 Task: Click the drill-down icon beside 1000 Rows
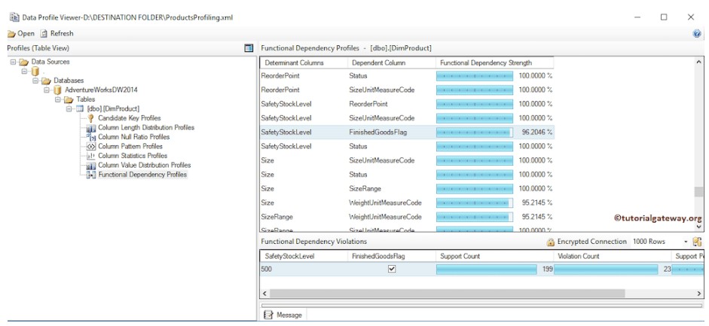(x=697, y=242)
